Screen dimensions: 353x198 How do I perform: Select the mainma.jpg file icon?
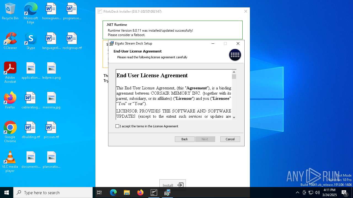(x=51, y=101)
